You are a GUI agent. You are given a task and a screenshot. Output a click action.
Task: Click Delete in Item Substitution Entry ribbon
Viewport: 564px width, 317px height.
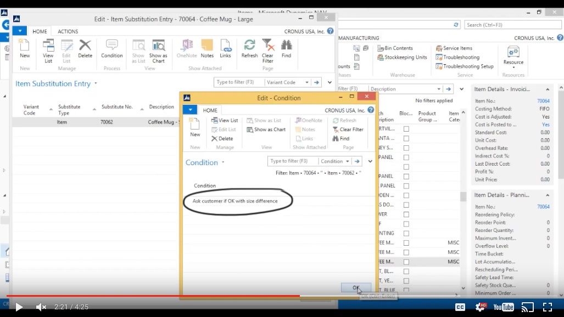[85, 48]
